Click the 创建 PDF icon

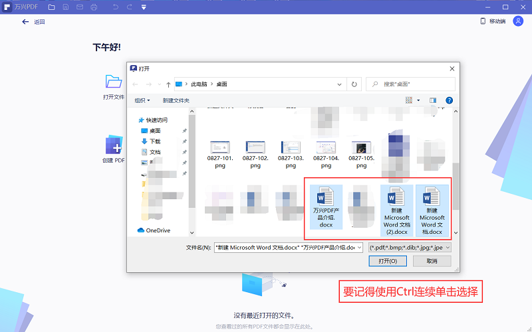pyautogui.click(x=114, y=145)
